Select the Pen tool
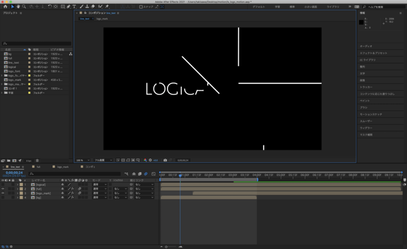The image size is (407, 249). (68, 6)
